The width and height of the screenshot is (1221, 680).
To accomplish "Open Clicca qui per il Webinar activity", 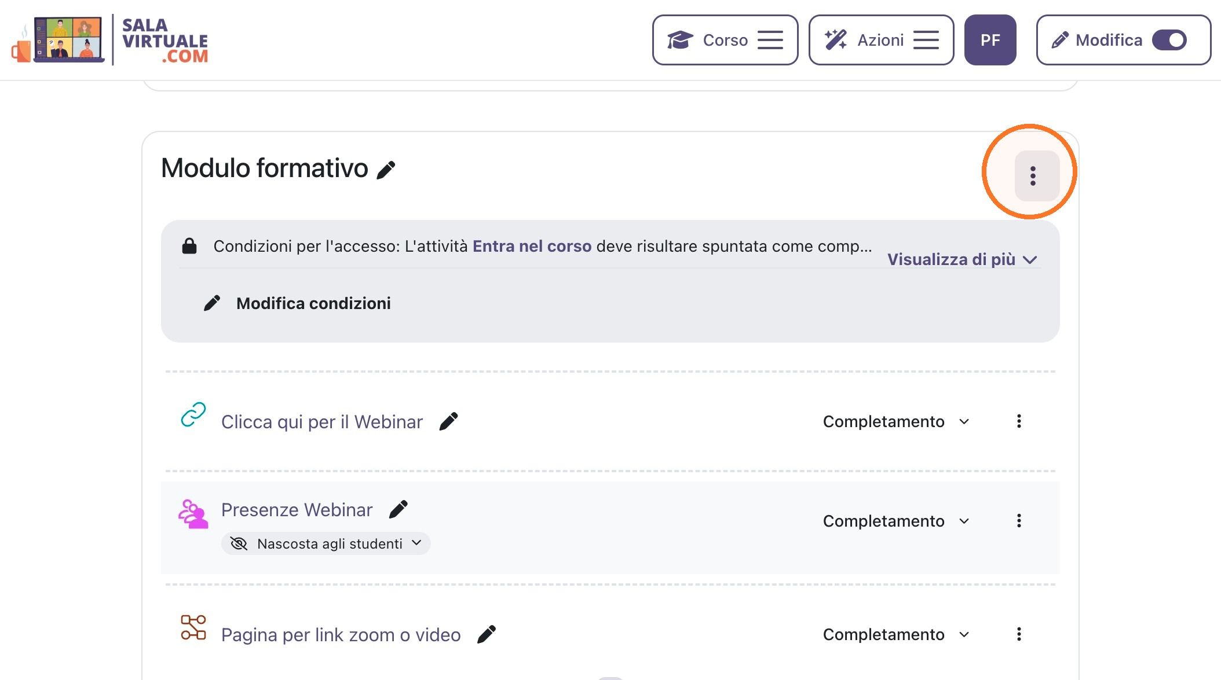I will tap(322, 422).
